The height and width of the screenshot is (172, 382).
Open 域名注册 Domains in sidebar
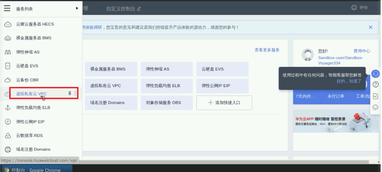[x=33, y=149]
